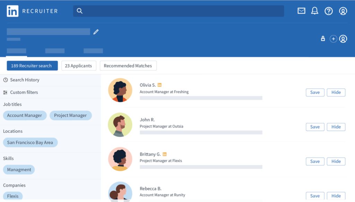The height and width of the screenshot is (202, 355).
Task: Check notifications via the bell icon
Action: click(x=315, y=11)
